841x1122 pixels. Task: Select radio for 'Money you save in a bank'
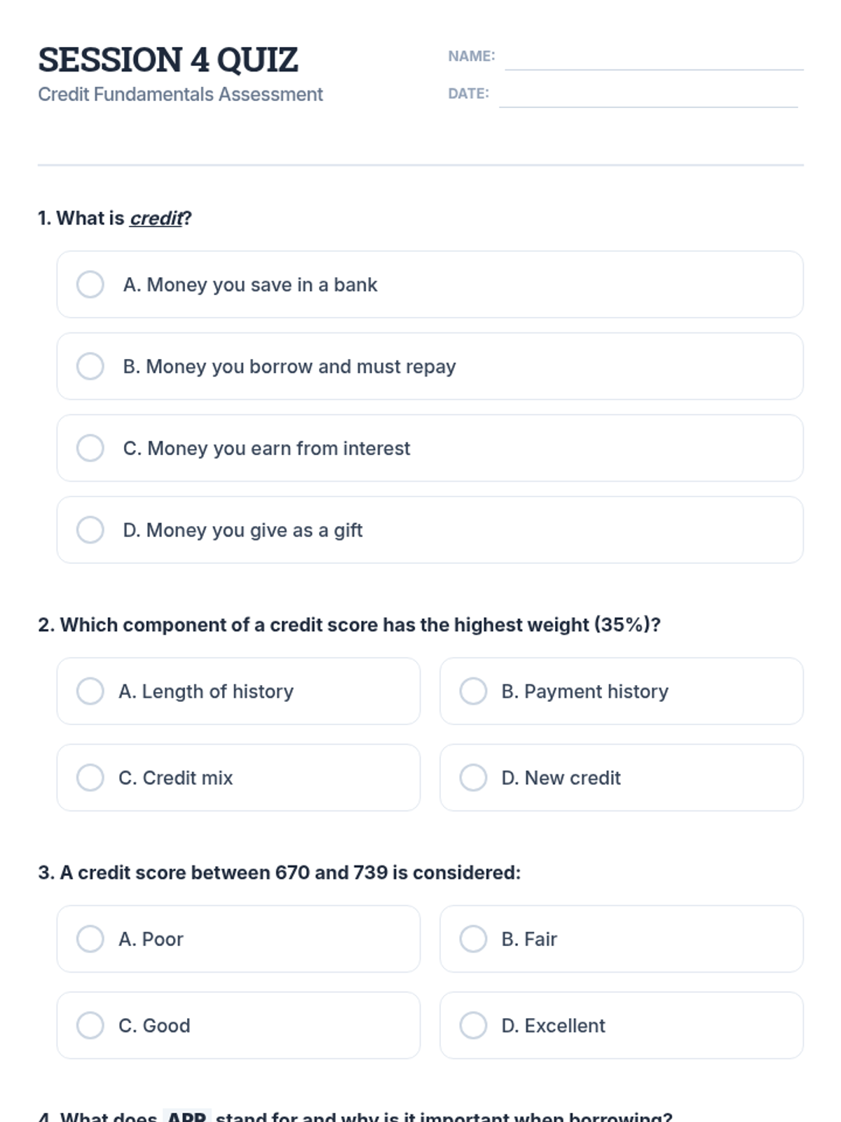coord(90,285)
